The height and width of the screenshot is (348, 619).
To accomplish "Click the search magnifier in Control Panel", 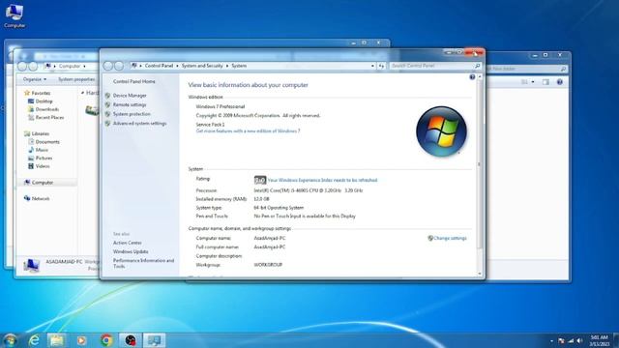I will tap(477, 66).
